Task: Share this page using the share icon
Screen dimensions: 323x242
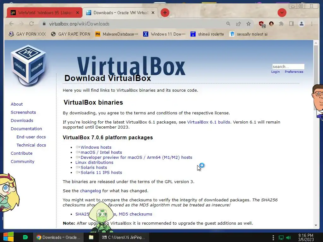Action: [x=238, y=24]
